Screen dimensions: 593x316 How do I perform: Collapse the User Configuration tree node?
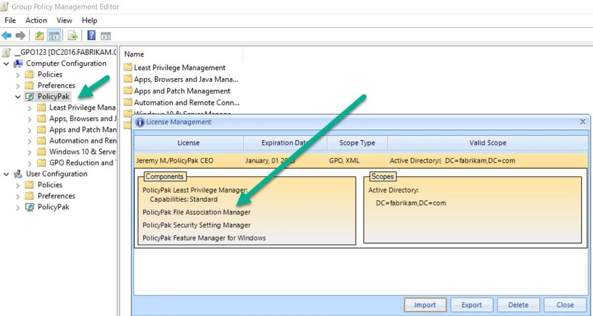point(6,174)
